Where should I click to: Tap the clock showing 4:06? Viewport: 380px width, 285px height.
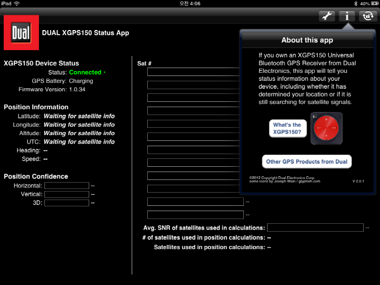(190, 4)
